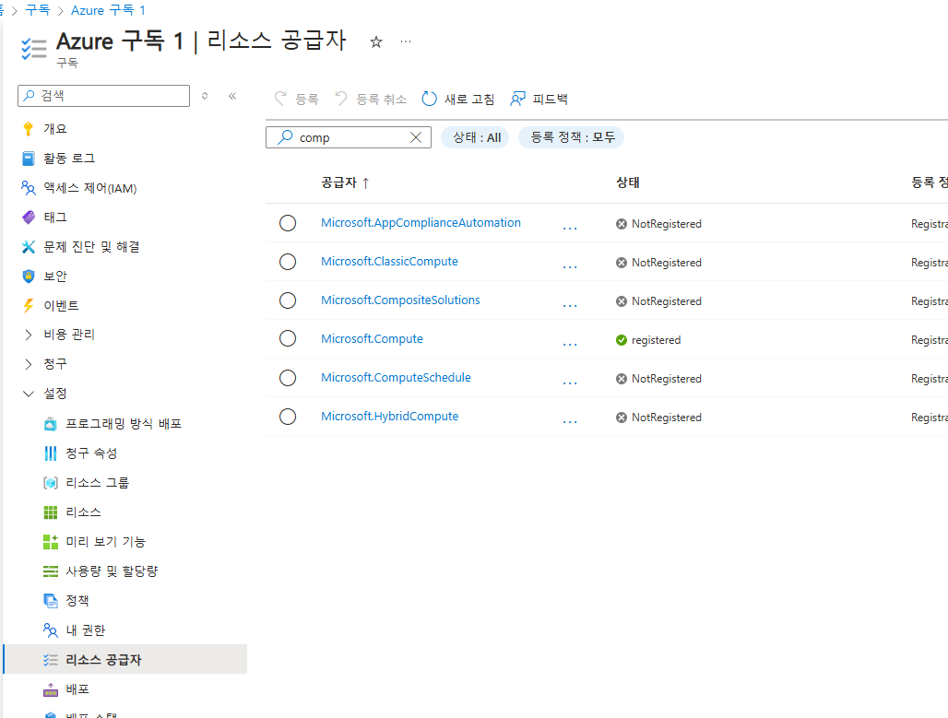Click the 피드백 feedback icon
The width and height of the screenshot is (948, 718).
point(518,99)
